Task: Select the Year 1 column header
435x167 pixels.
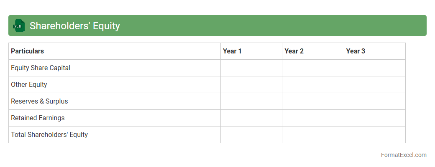Action: click(232, 51)
